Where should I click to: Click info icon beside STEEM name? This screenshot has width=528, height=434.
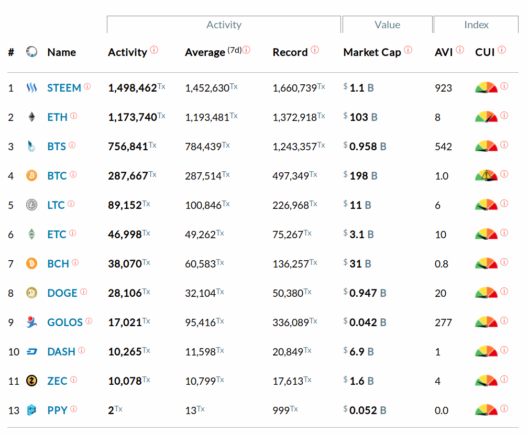pos(87,86)
